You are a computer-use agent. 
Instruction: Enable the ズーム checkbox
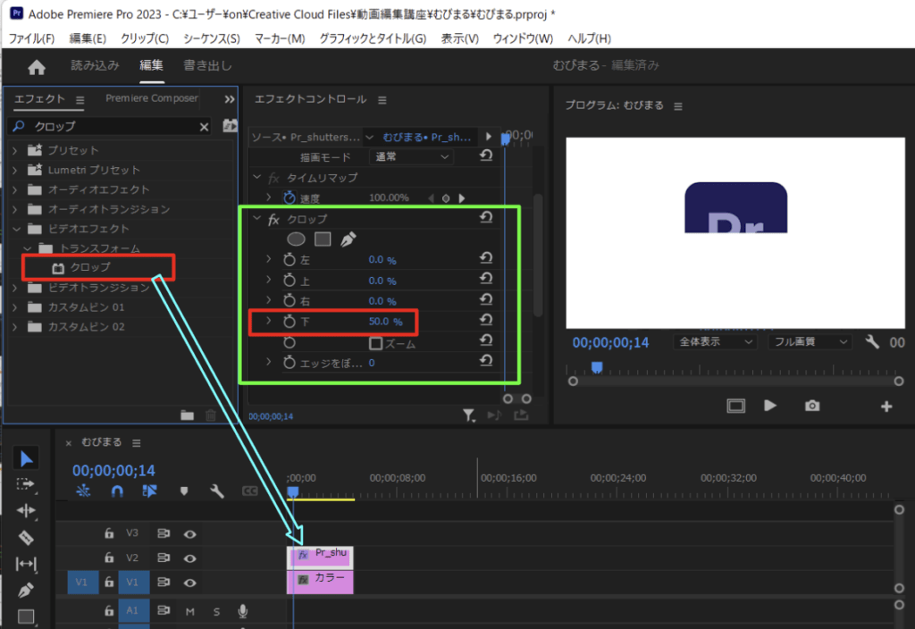click(376, 343)
